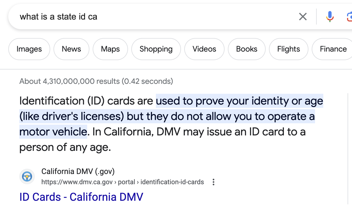Switch to the Images tab
352x214 pixels.
pyautogui.click(x=29, y=49)
